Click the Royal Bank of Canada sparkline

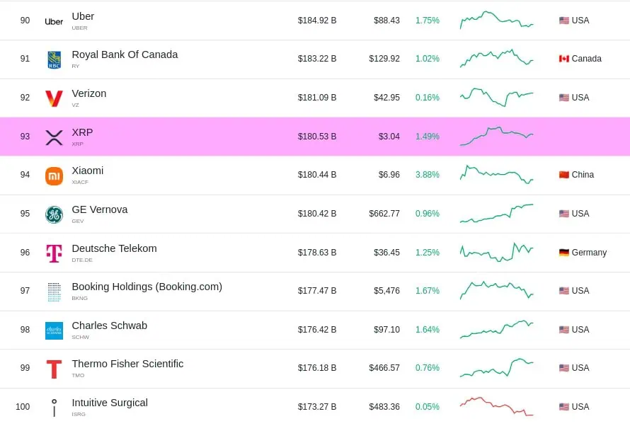tap(497, 58)
